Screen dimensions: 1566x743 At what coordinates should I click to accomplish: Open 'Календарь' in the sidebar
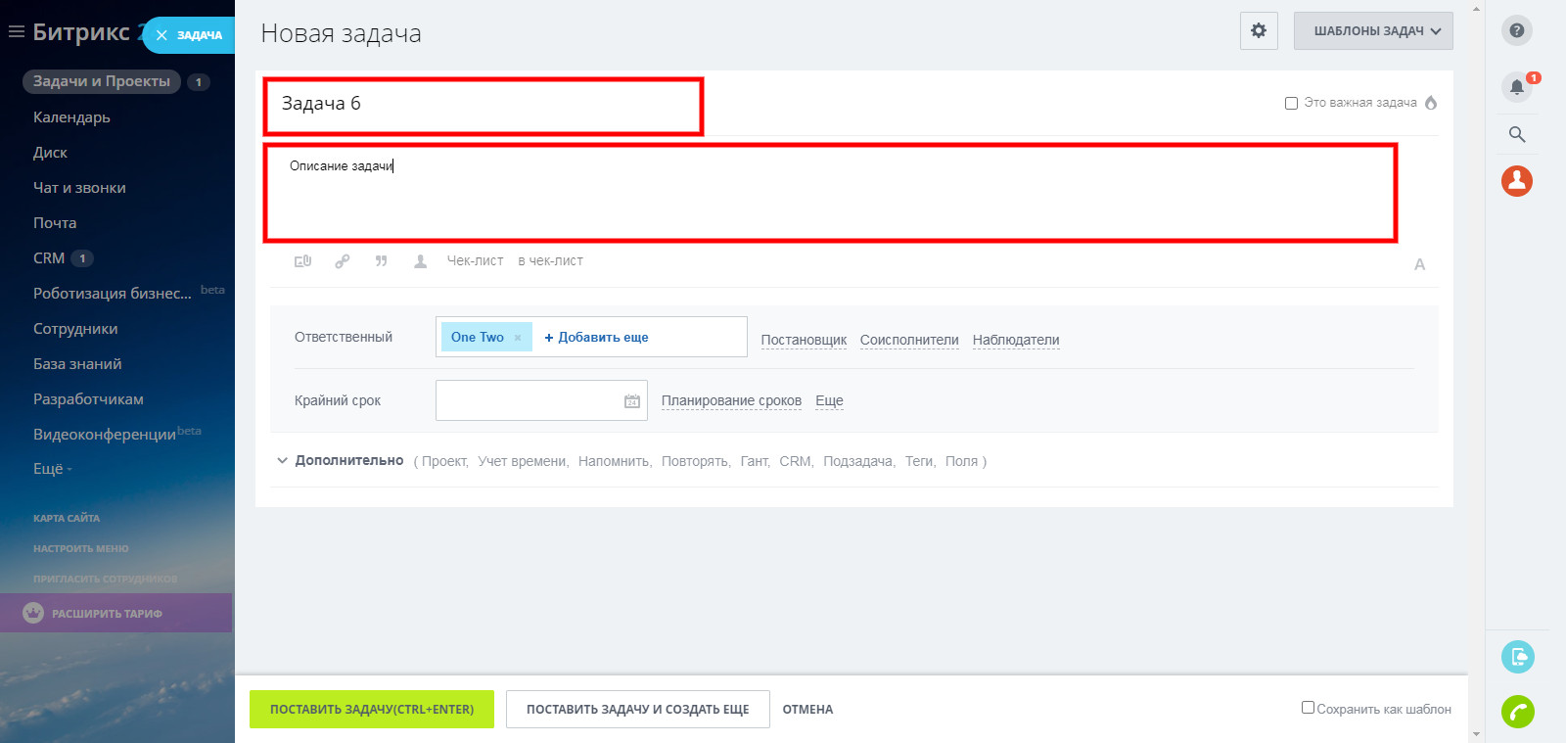pos(71,117)
